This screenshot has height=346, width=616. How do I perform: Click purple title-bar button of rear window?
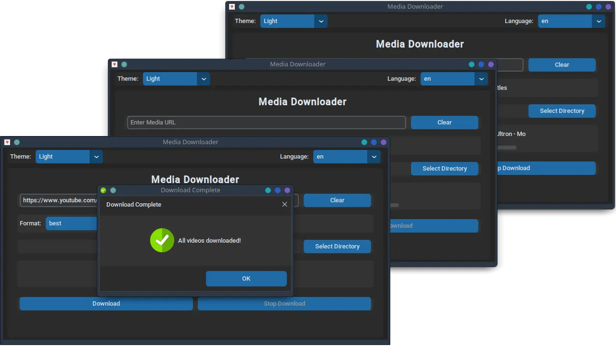coord(608,7)
